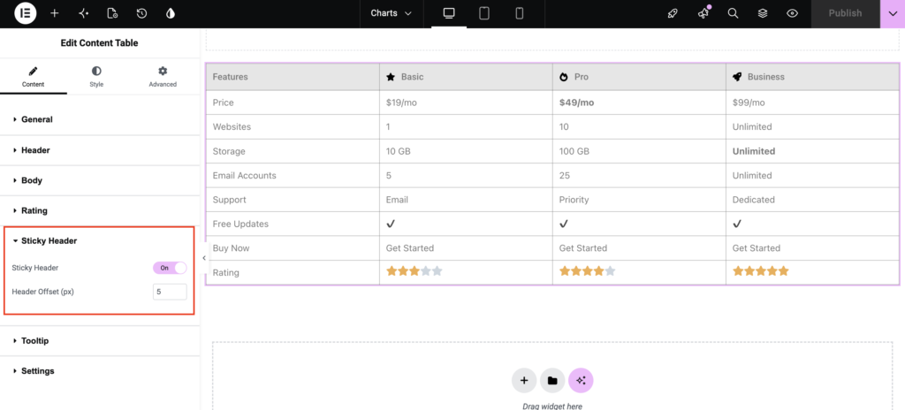The height and width of the screenshot is (410, 905).
Task: Turn off the Sticky Header switch
Action: pos(170,268)
